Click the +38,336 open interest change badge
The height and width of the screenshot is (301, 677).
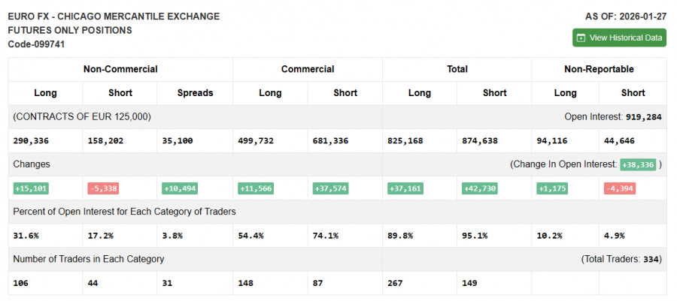coord(638,164)
